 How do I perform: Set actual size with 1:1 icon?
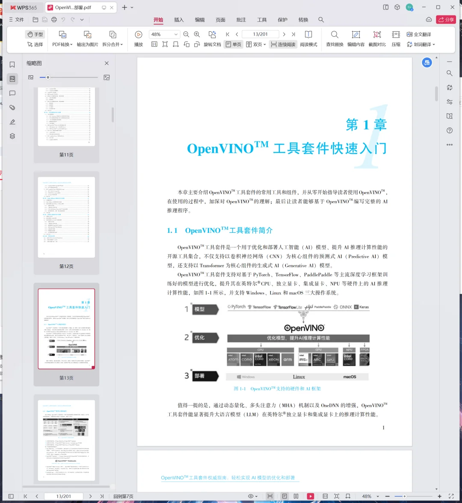coord(154,44)
